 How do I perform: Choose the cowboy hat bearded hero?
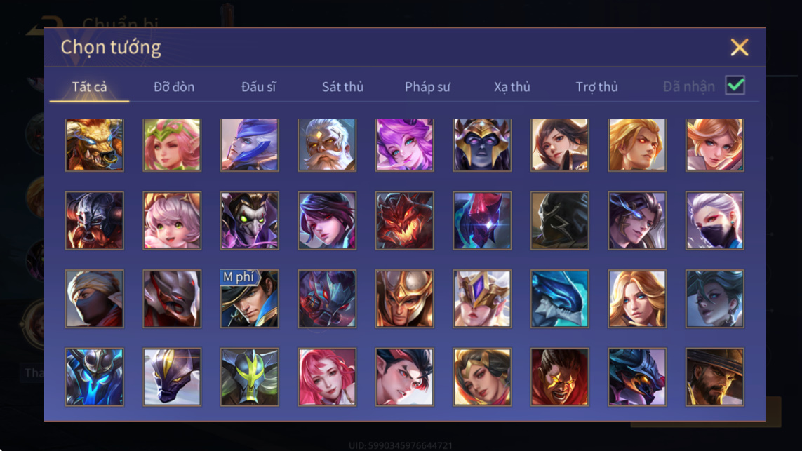(x=714, y=377)
